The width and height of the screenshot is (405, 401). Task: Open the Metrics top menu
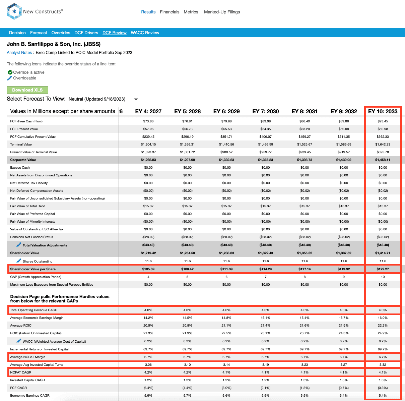[x=191, y=12]
